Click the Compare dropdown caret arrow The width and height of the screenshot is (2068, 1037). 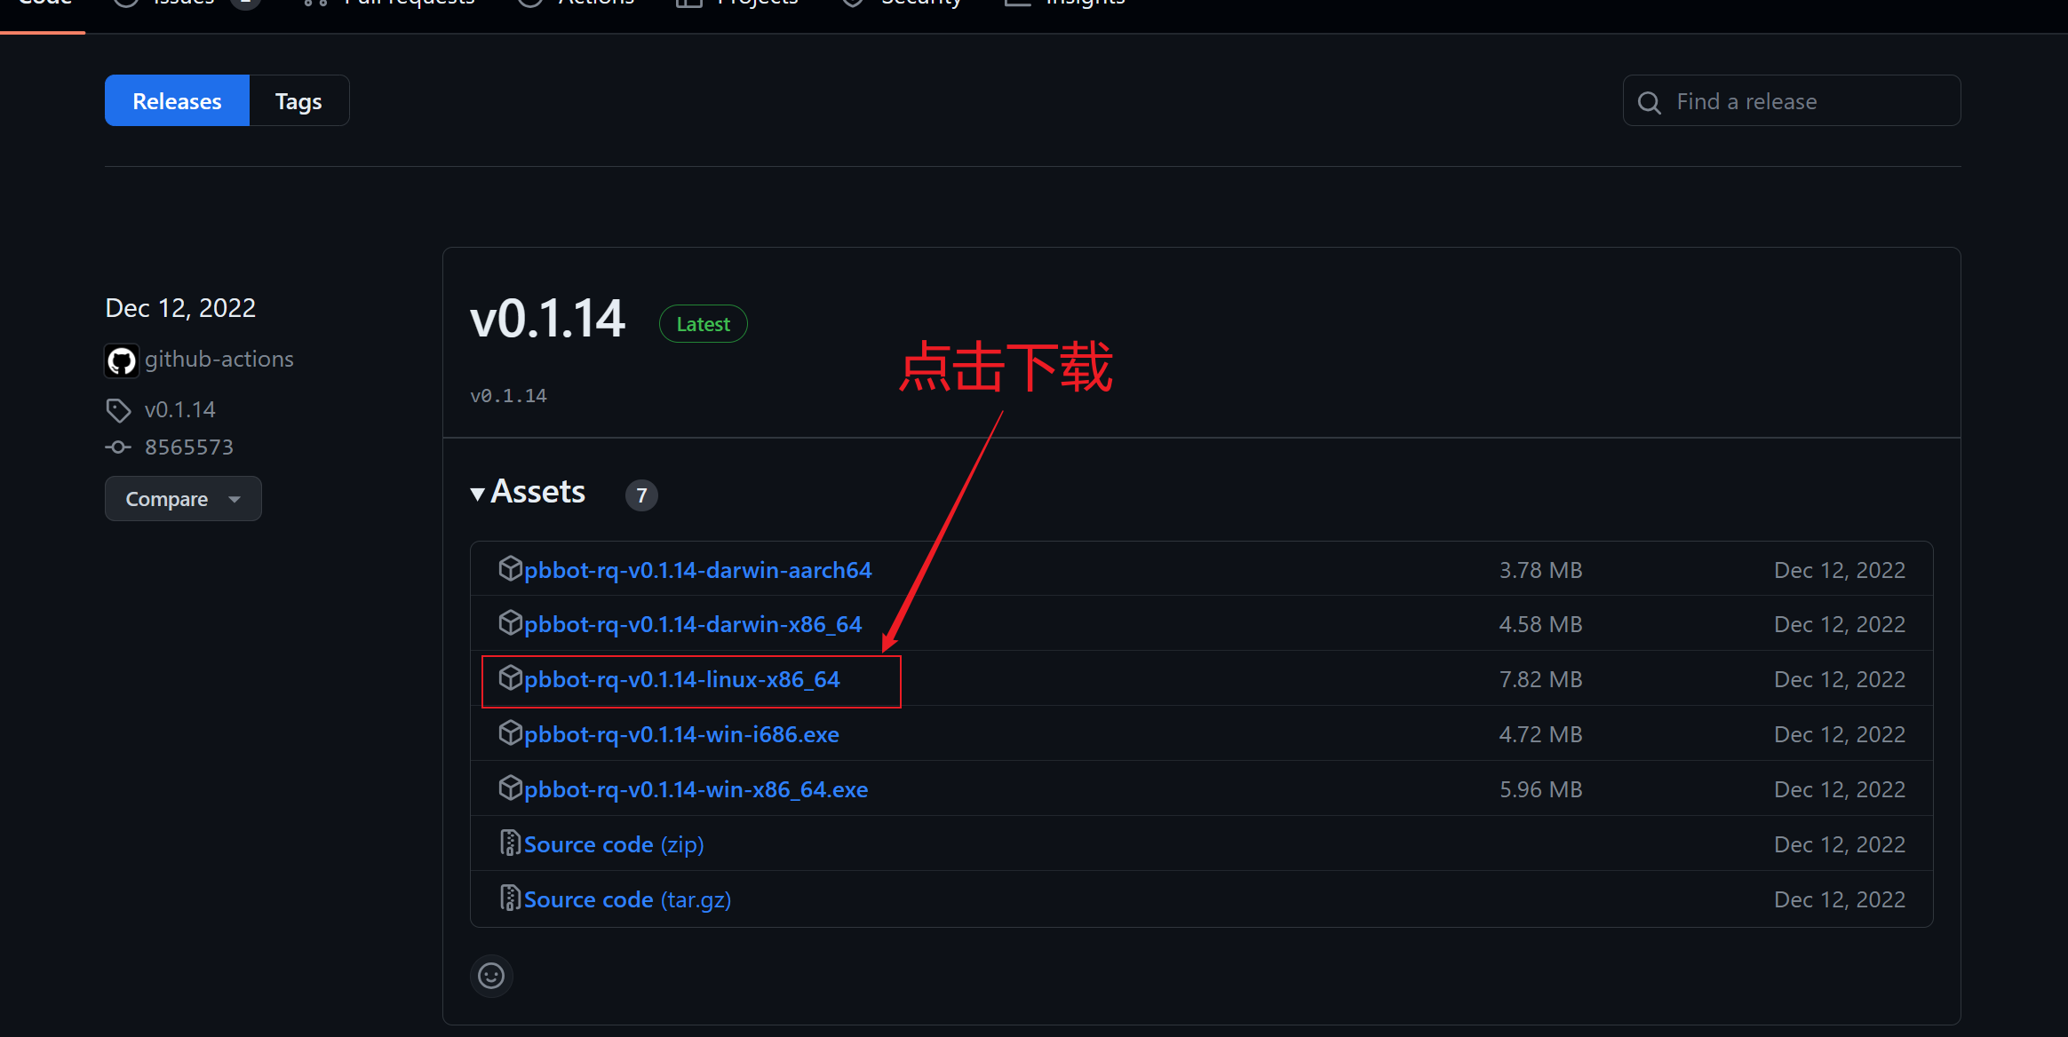235,499
